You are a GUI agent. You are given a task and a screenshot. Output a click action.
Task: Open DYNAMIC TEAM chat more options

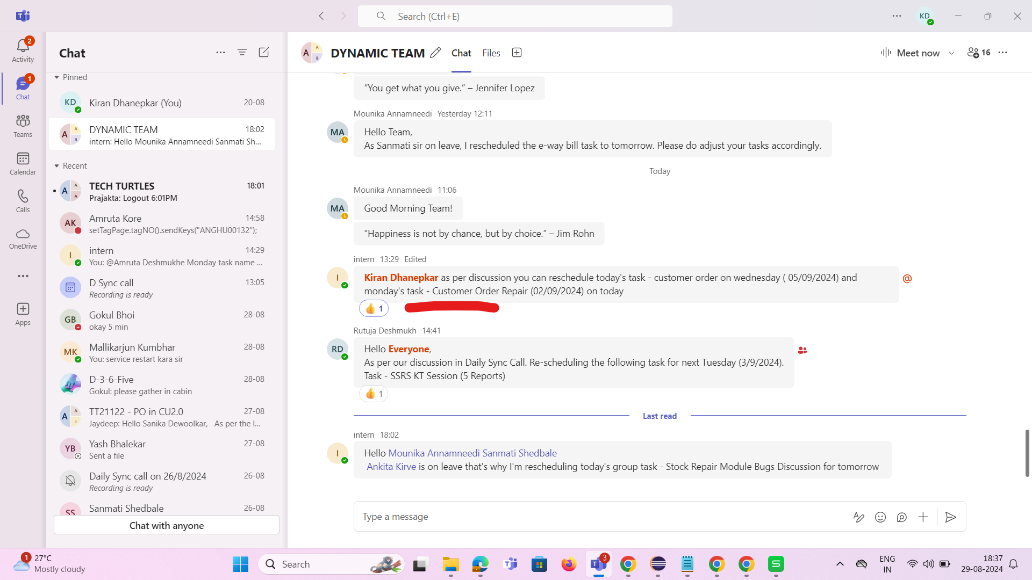[1003, 53]
